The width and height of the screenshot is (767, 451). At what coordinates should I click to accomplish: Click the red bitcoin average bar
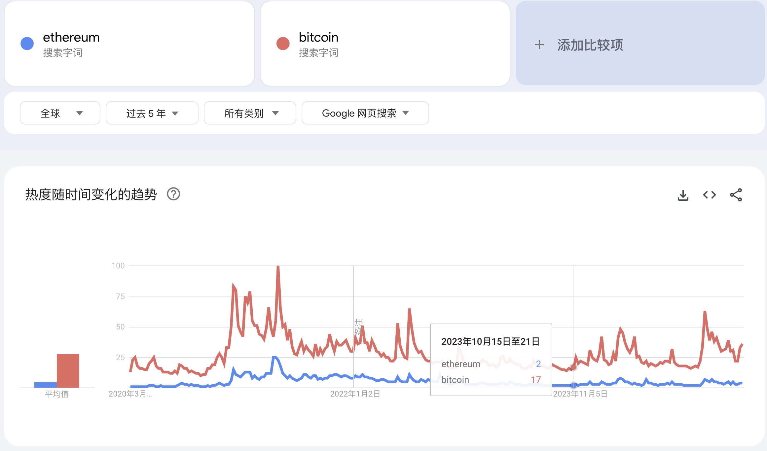click(x=68, y=370)
